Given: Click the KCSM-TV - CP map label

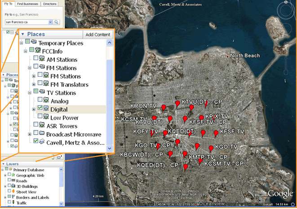Looking at the screenshot, I should [x=224, y=164].
